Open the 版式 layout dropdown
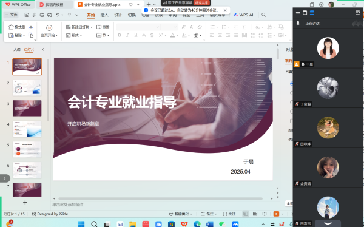Viewport: 364px width, 227px height. click(x=74, y=35)
